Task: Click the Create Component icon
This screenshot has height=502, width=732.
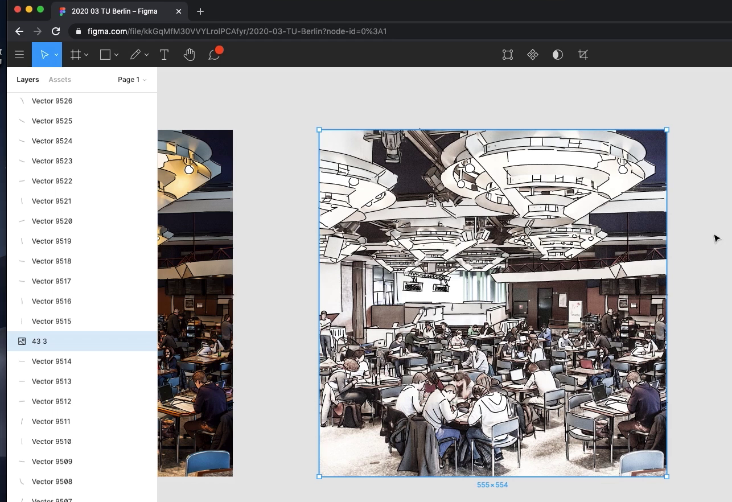Action: coord(533,55)
